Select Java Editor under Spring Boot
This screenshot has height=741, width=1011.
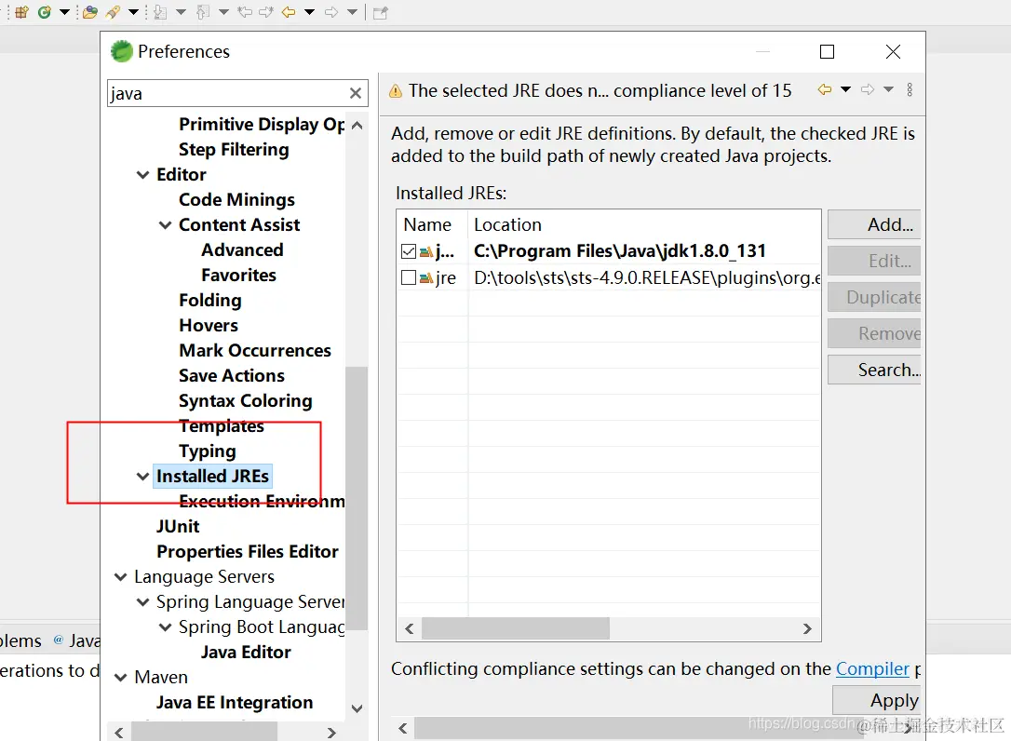(246, 653)
